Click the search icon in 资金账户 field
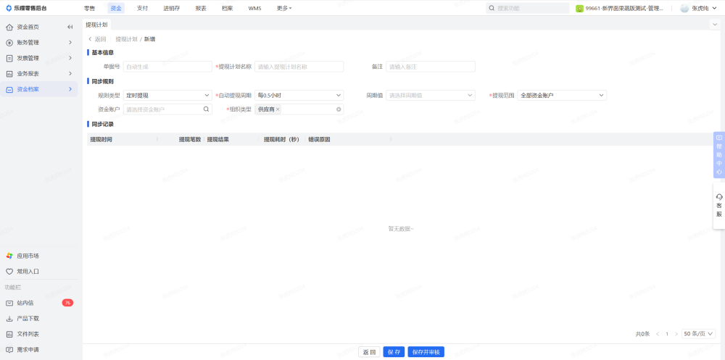The width and height of the screenshot is (725, 360). pos(206,109)
